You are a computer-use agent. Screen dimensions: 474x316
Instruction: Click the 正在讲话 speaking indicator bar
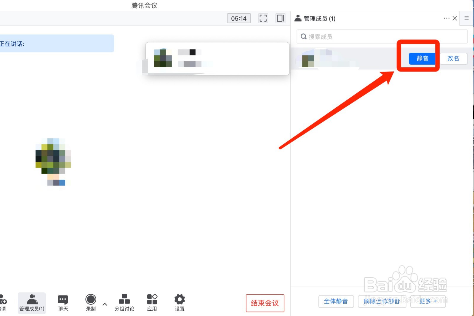tap(57, 44)
